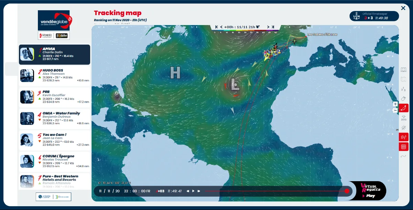
Task: Open the folded map icon in sidebar
Action: point(404,79)
